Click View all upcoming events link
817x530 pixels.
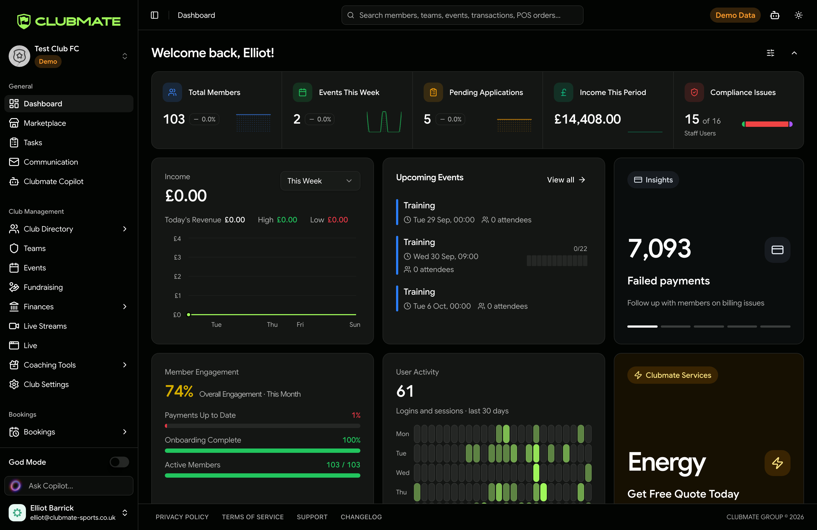point(566,180)
